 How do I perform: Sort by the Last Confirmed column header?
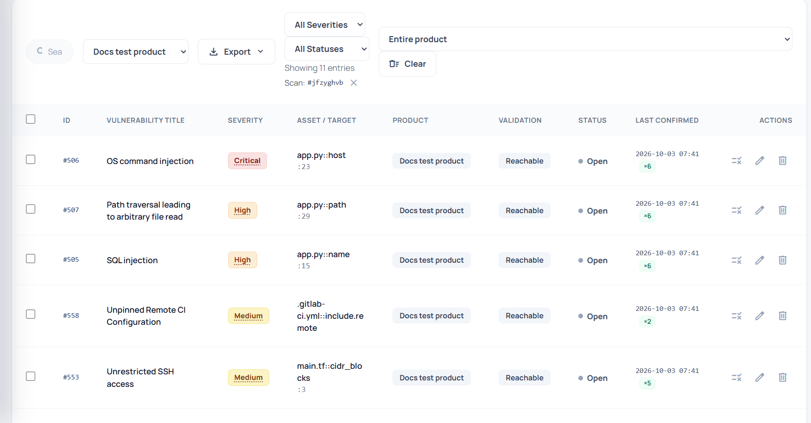click(x=667, y=120)
